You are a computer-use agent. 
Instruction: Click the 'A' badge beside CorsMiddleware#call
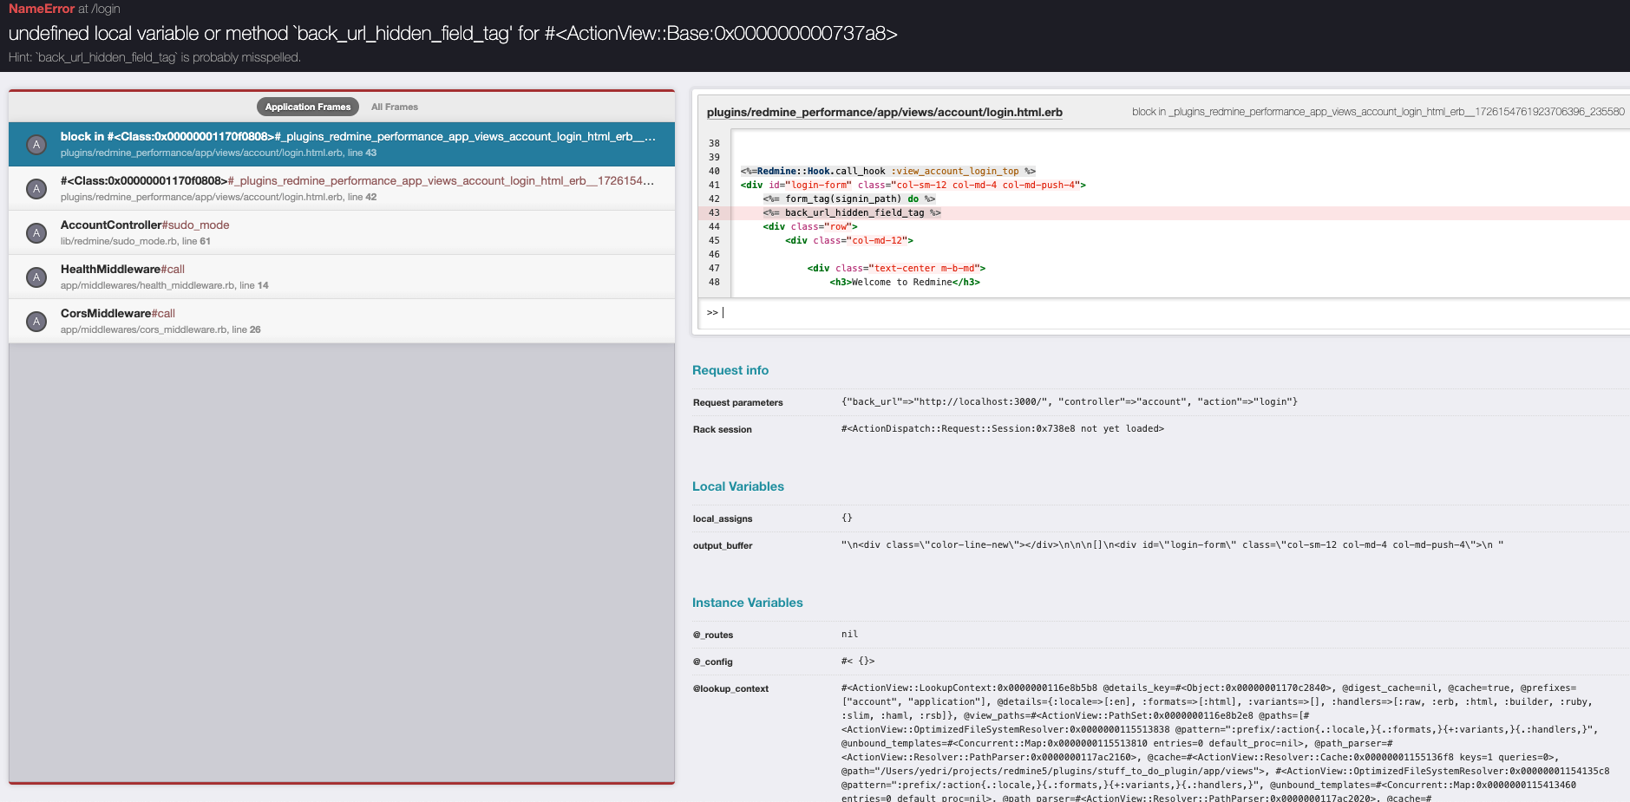[36, 322]
